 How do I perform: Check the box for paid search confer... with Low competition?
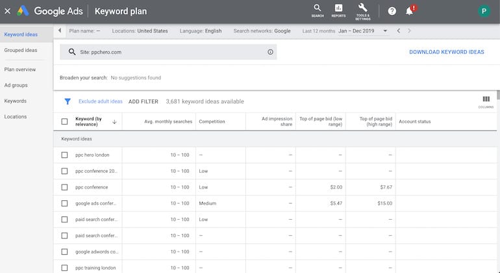click(64, 219)
